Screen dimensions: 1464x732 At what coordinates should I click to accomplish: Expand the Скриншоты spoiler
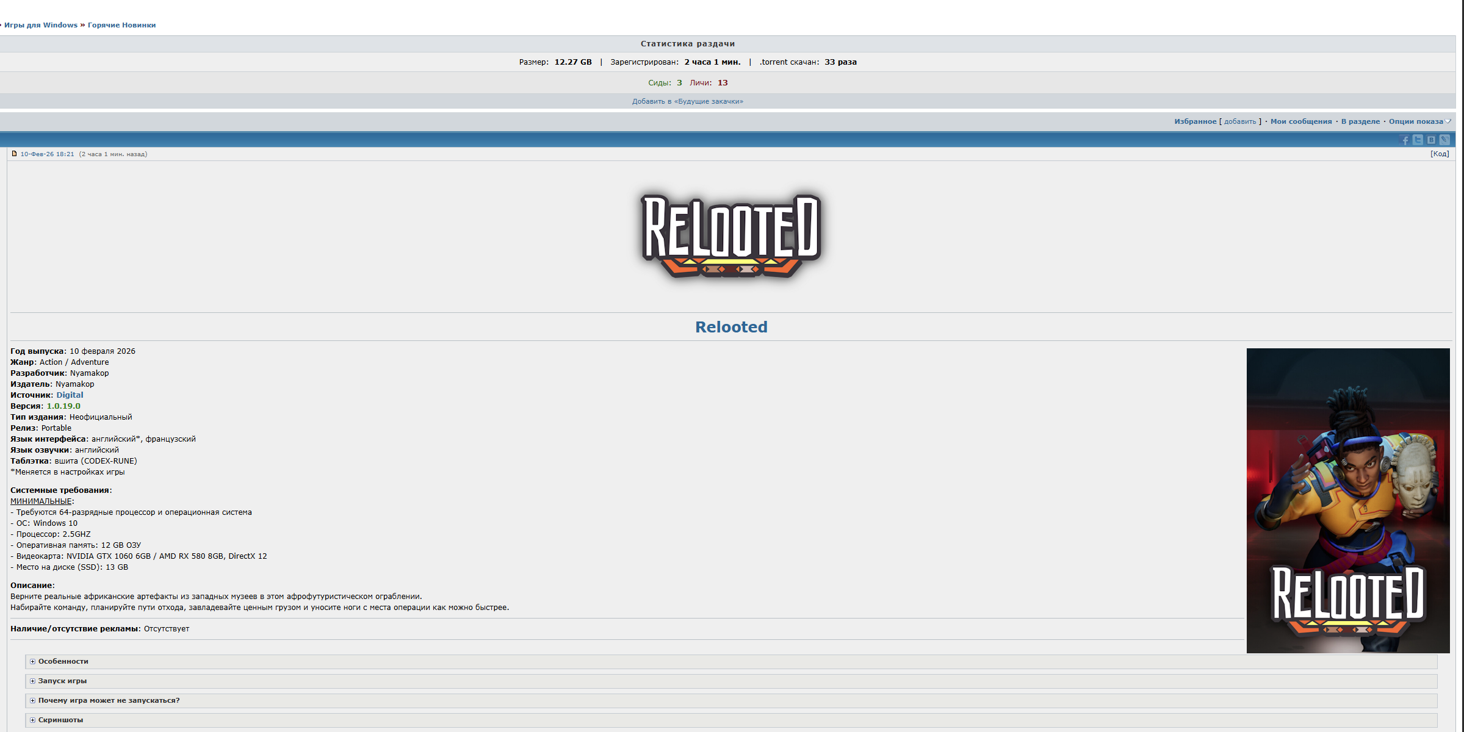coord(60,720)
